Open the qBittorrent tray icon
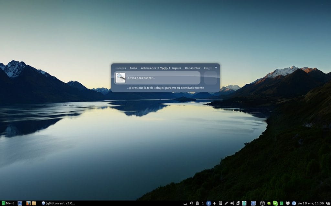 point(262,203)
